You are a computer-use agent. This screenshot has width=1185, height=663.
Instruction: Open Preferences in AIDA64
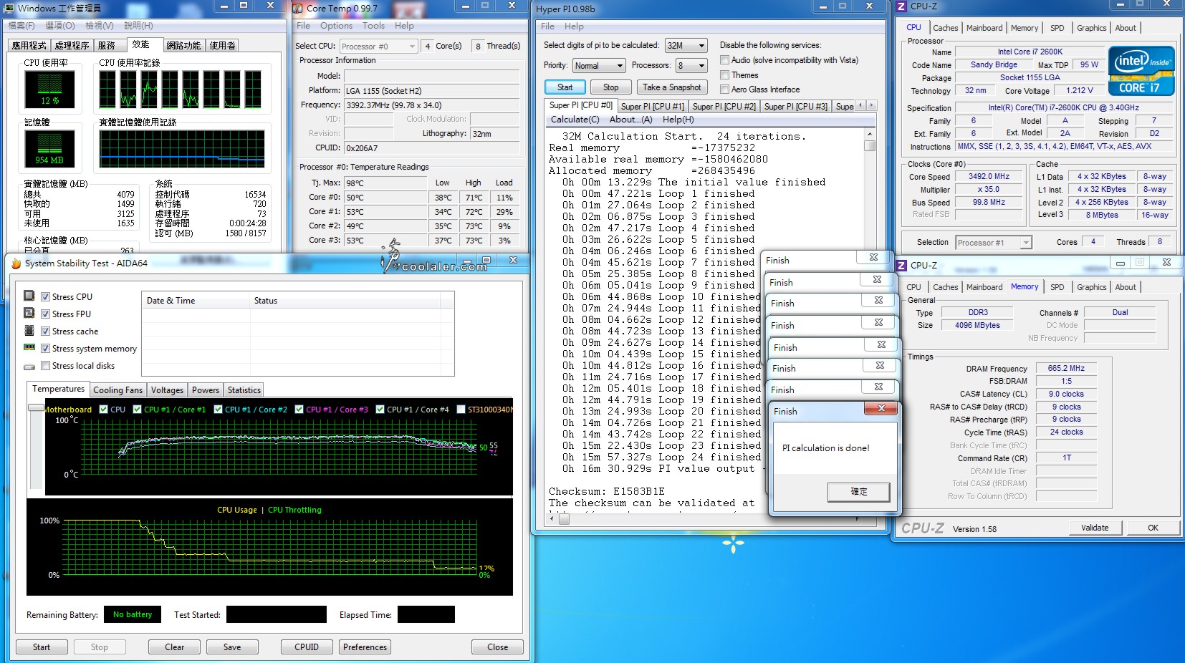pos(365,647)
